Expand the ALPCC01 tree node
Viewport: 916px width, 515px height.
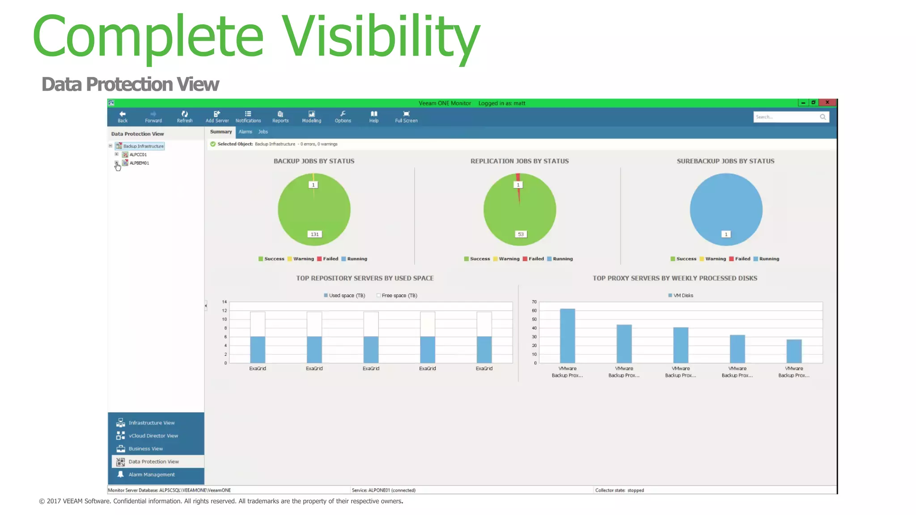(x=117, y=154)
